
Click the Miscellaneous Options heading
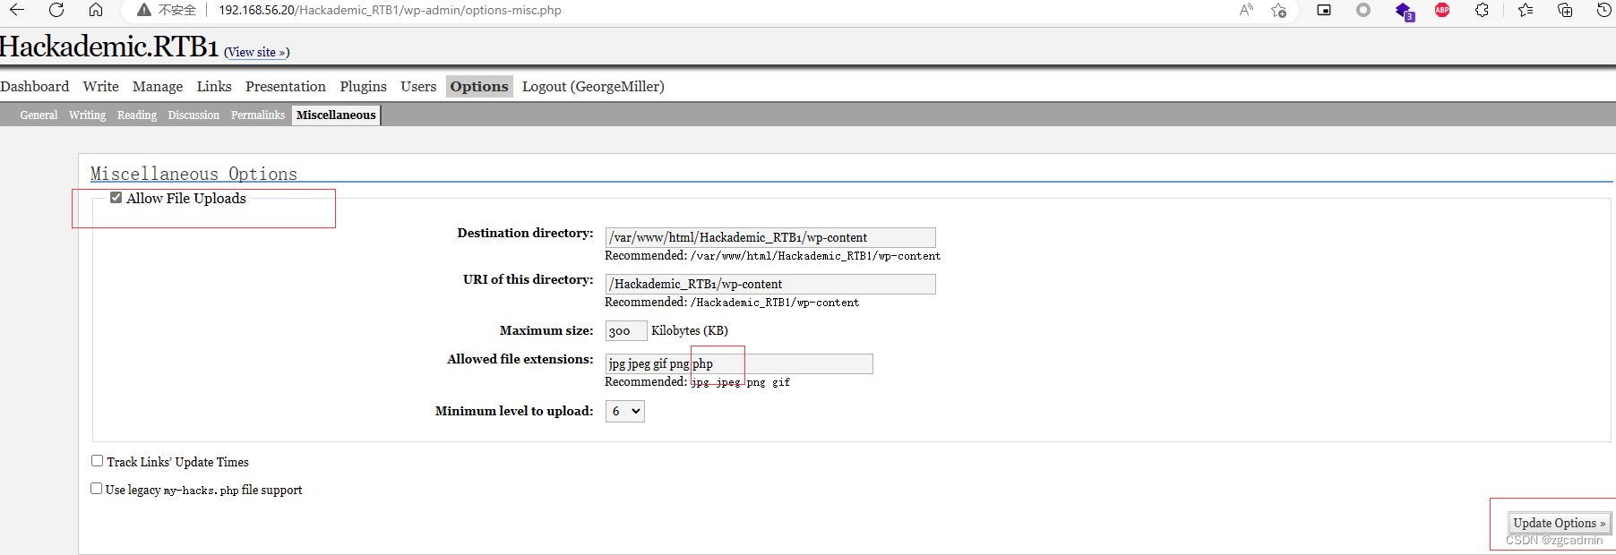click(193, 174)
